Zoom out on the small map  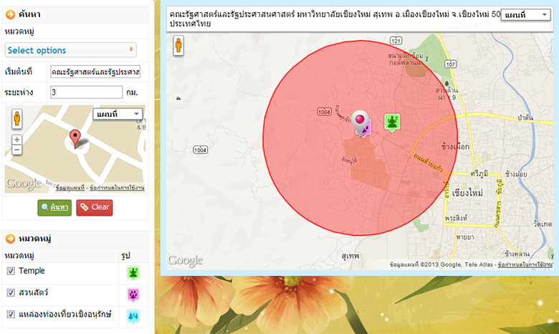tap(16, 149)
